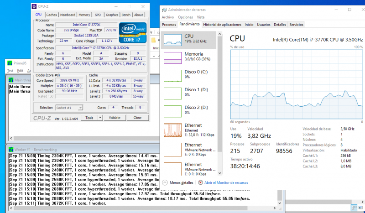Click the Resource Monitor icon
Viewport: 365px width, 213px height.
(x=200, y=182)
